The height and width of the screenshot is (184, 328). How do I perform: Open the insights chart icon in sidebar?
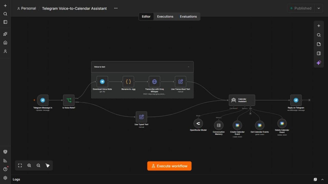pos(5,160)
